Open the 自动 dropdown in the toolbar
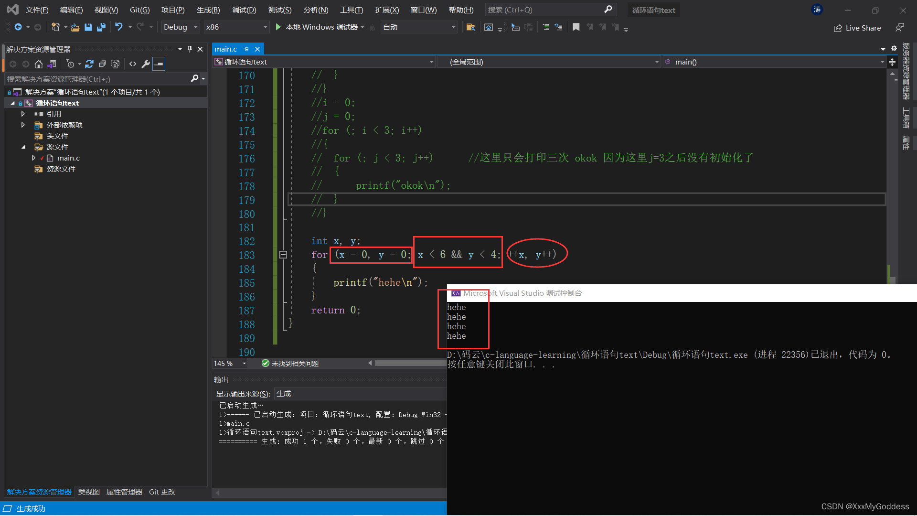This screenshot has height=516, width=917. click(x=419, y=27)
